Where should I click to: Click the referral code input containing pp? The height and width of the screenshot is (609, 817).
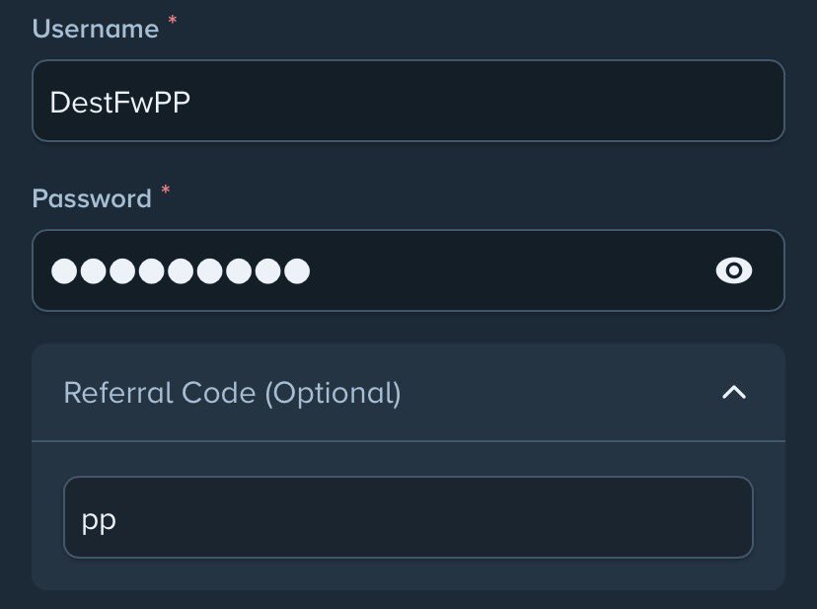click(x=408, y=517)
